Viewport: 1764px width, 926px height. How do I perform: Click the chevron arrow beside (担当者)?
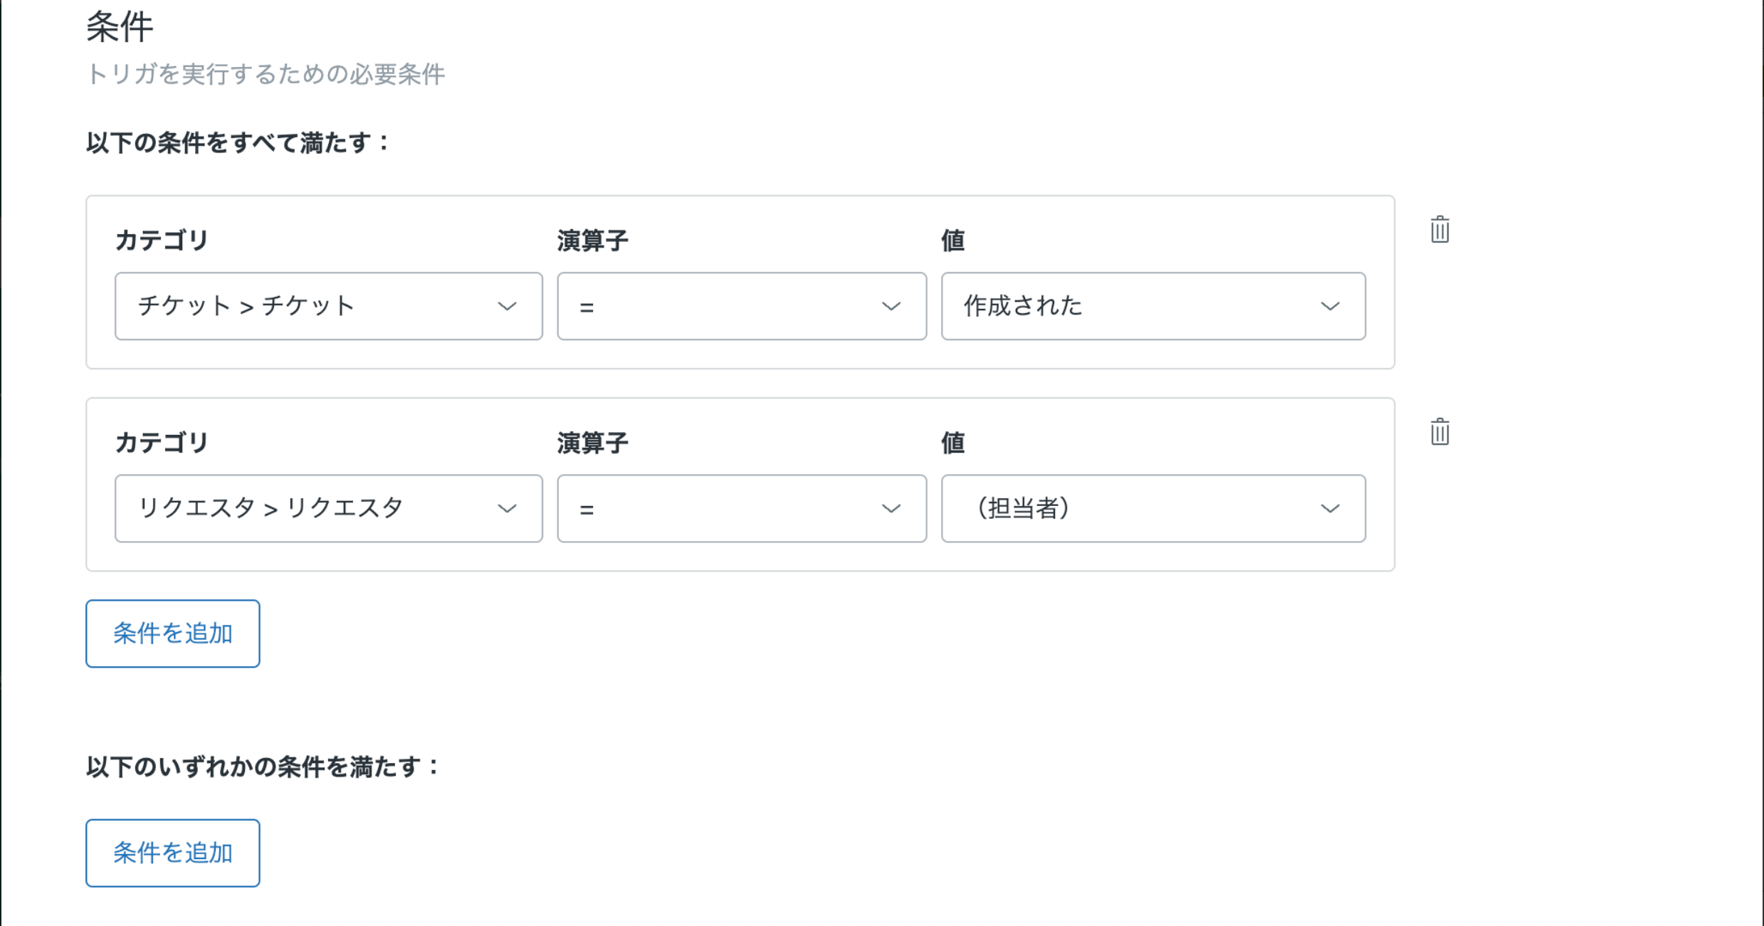tap(1330, 509)
